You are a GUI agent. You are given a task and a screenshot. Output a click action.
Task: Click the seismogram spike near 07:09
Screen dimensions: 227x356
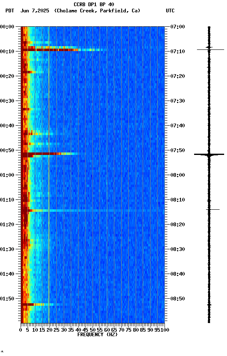(211, 49)
